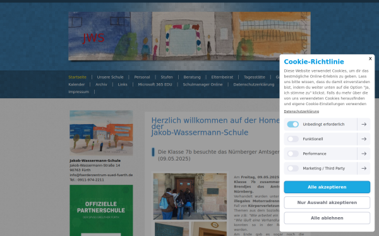Expand Marketing / Third Party details arrow
The image size is (379, 236).
(364, 168)
